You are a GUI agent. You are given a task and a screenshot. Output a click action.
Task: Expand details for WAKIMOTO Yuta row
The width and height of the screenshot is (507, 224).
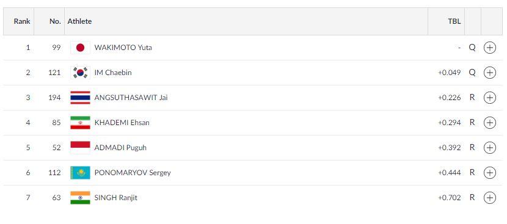coord(489,48)
